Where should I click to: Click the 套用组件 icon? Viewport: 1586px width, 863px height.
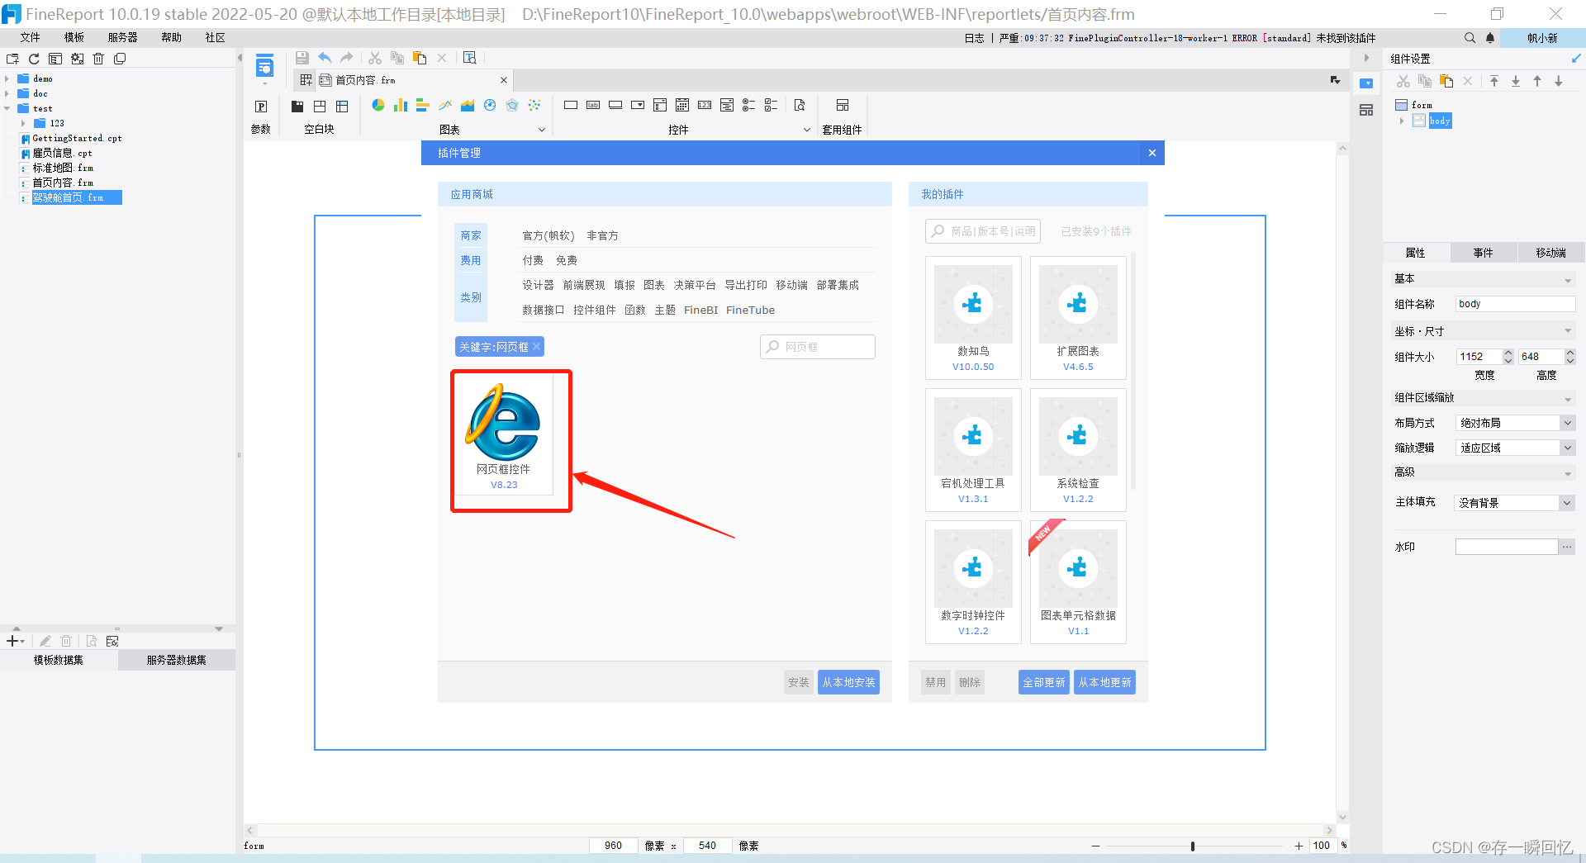[x=843, y=105]
